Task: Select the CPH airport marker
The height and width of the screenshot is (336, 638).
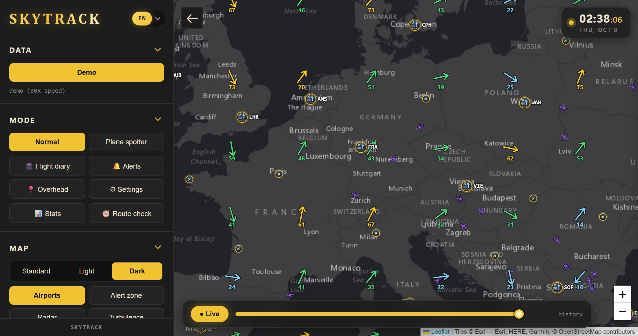Action: tap(415, 25)
